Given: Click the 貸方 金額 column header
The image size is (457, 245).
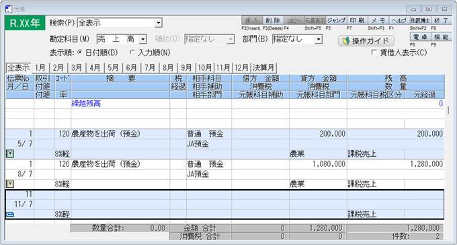Looking at the screenshot, I should (319, 79).
